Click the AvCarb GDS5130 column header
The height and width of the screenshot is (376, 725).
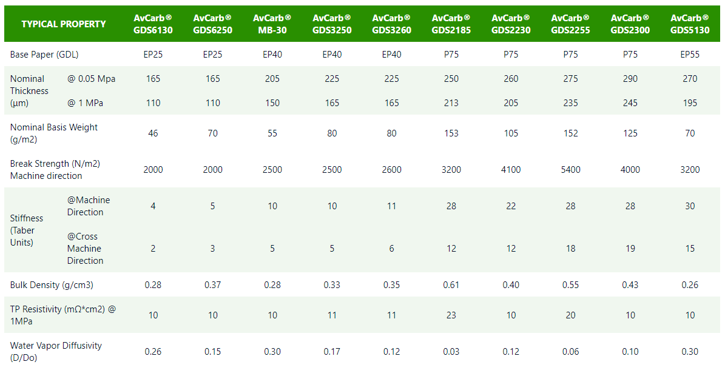pos(690,24)
